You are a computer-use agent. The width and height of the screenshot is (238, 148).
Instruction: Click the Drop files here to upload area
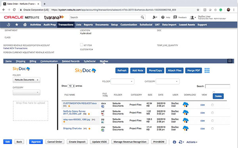click(31, 111)
